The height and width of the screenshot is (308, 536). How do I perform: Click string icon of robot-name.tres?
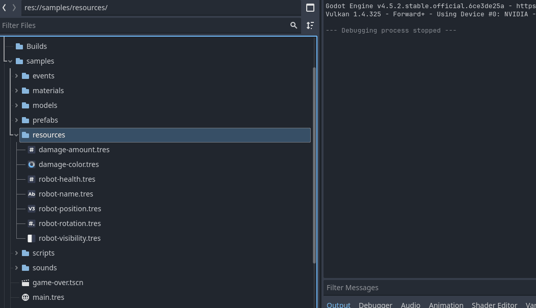(32, 194)
